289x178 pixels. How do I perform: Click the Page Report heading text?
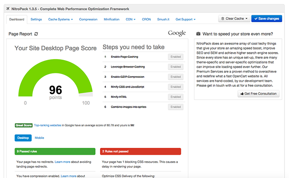tap(20, 34)
